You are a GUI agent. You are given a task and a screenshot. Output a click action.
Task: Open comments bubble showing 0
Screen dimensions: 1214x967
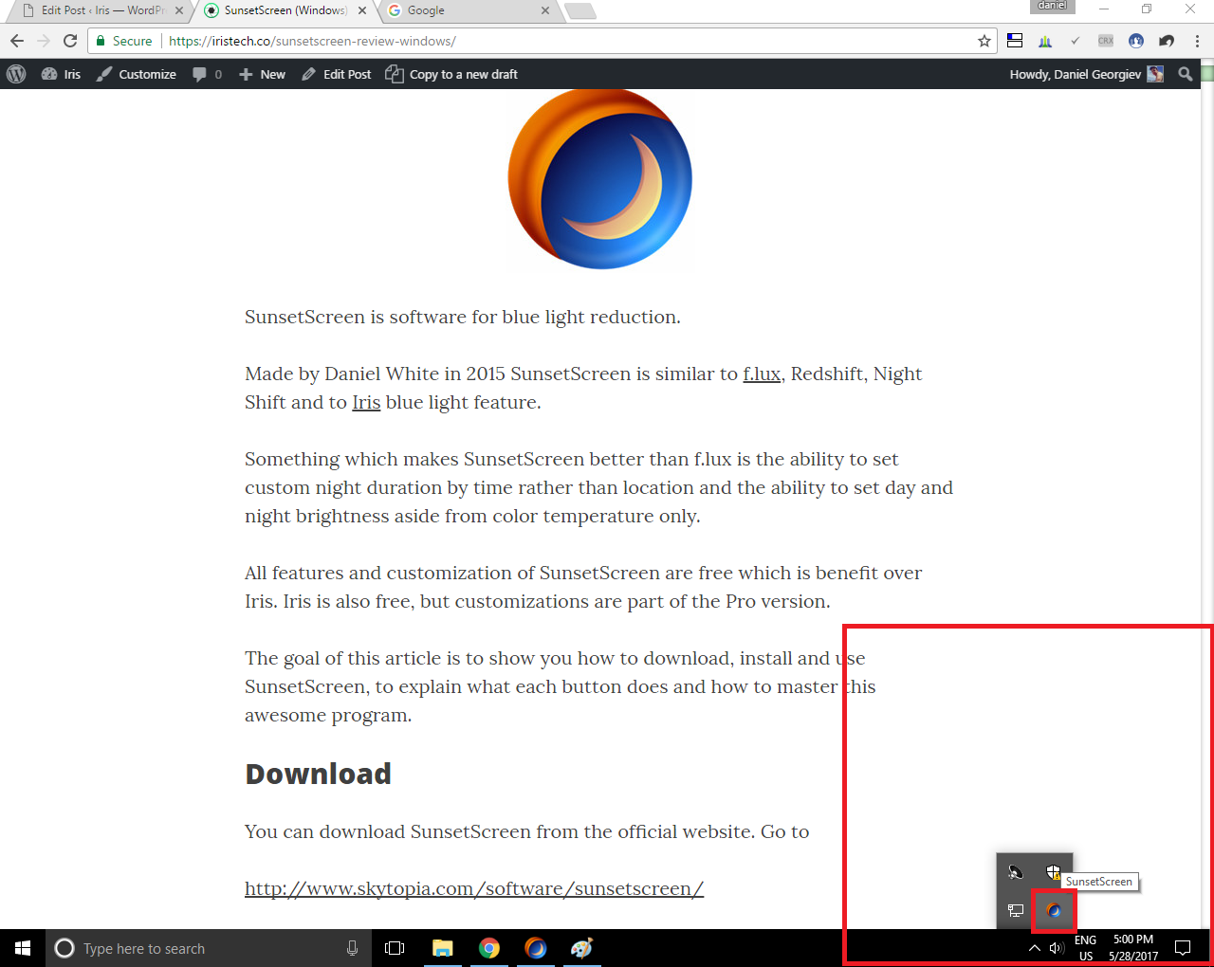point(207,74)
